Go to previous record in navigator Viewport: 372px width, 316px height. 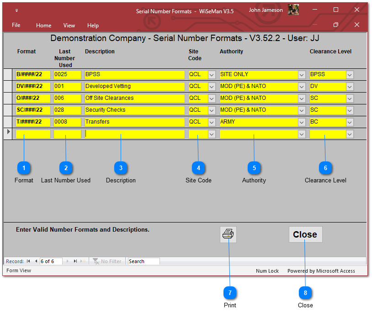pyautogui.click(x=36, y=261)
